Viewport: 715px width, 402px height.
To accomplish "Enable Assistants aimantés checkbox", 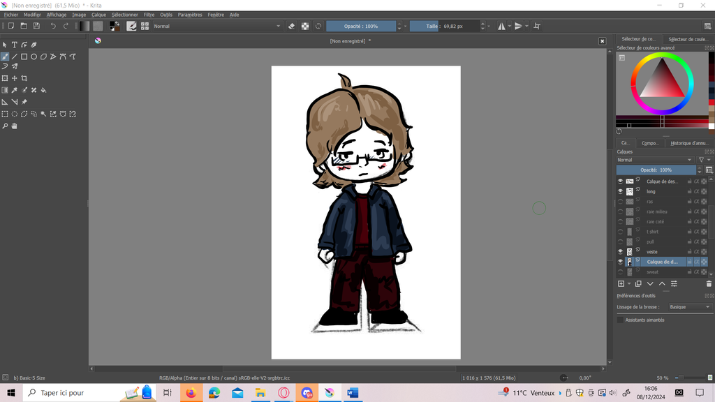I will [620, 320].
